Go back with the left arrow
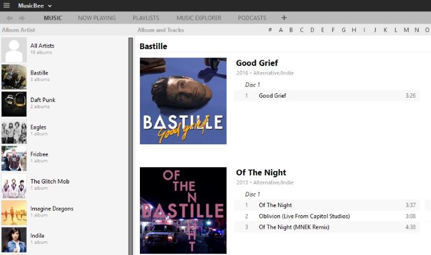The width and height of the screenshot is (431, 255). [9, 18]
